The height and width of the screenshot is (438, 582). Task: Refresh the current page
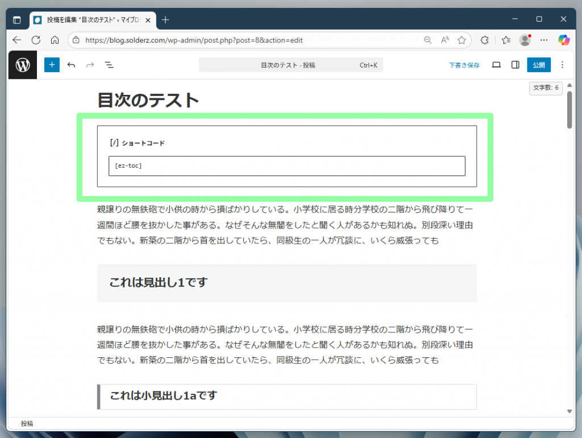36,40
